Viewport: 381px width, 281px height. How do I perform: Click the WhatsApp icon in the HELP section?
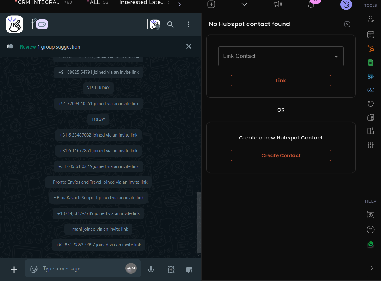(371, 244)
